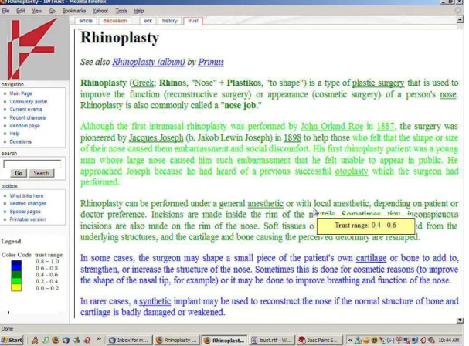Click the red sixth quick launch icon
The height and width of the screenshot is (346, 469).
87,340
